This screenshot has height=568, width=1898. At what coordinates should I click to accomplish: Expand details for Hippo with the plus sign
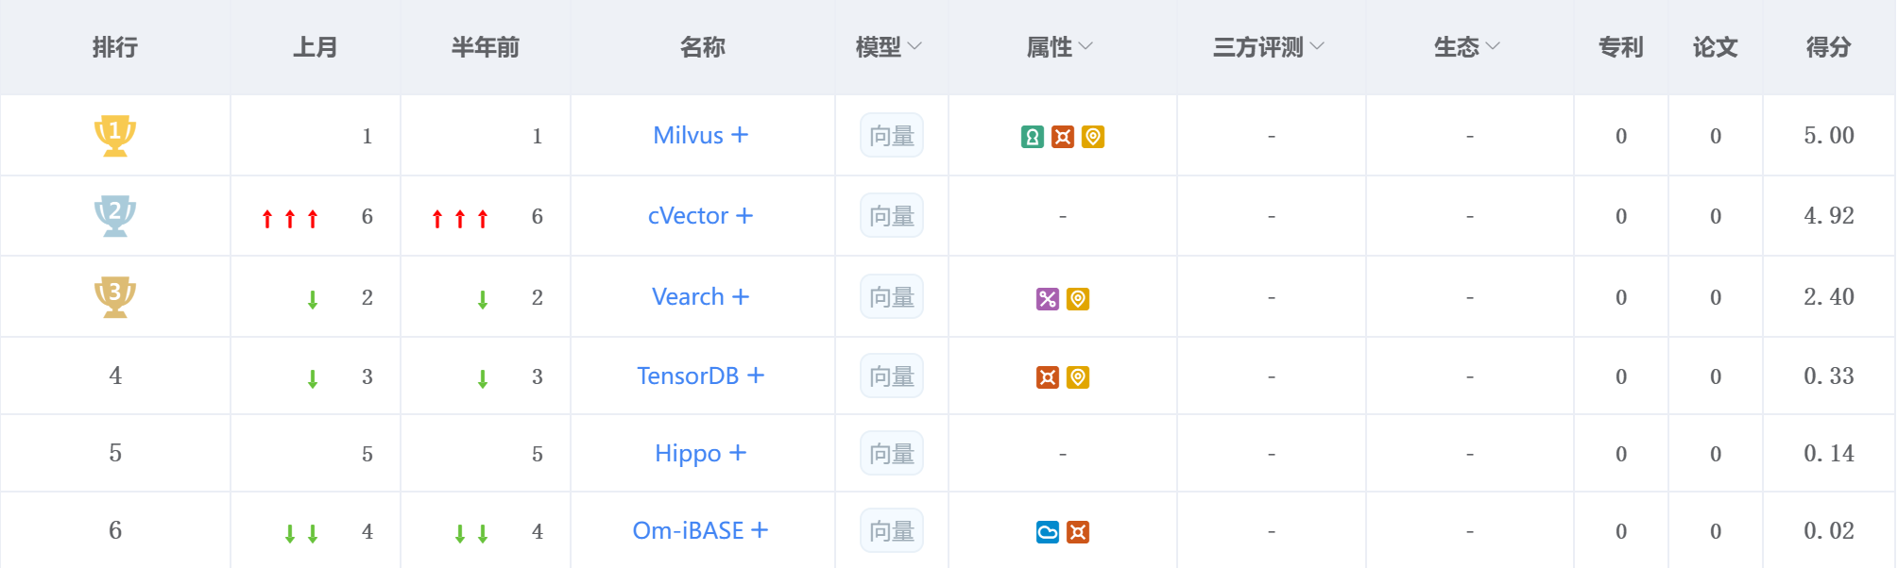point(736,453)
